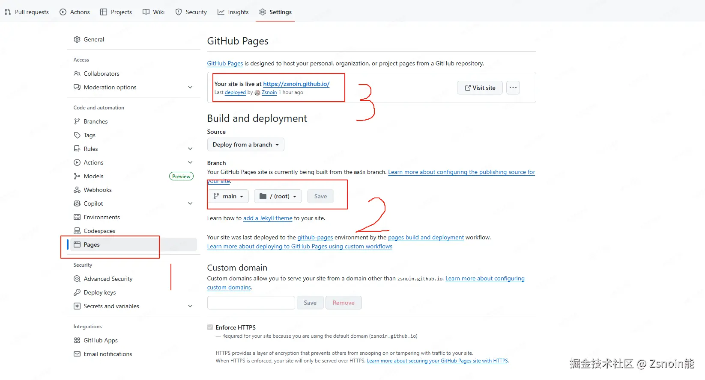The image size is (705, 380).
Task: Click Save next to the branch selectors
Action: (320, 196)
